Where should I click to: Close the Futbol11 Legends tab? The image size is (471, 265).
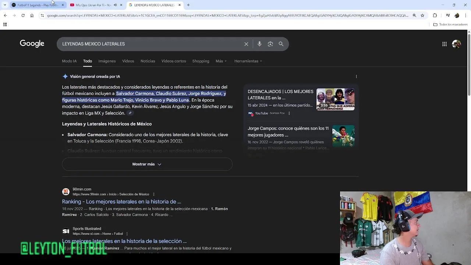pos(63,5)
